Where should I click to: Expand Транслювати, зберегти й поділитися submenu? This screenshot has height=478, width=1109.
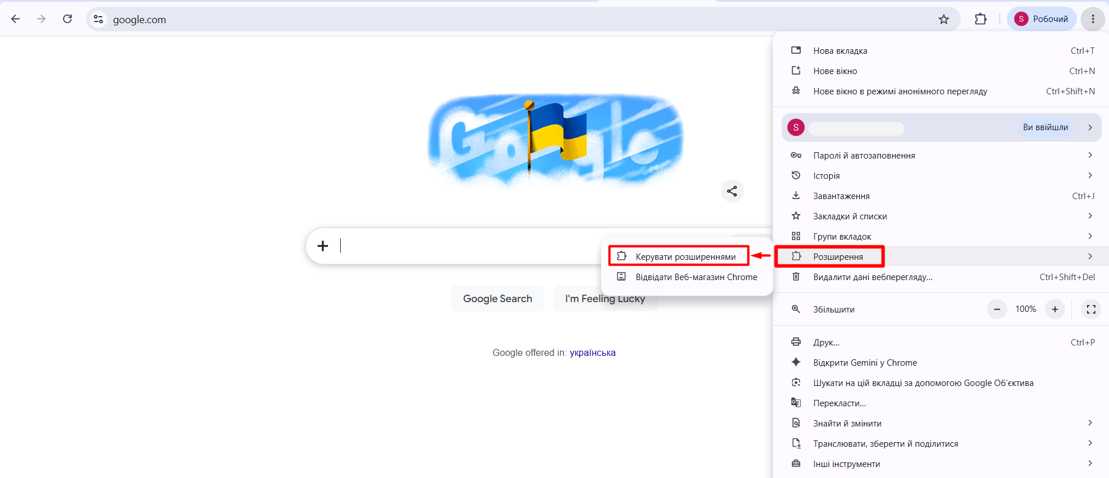click(x=941, y=444)
